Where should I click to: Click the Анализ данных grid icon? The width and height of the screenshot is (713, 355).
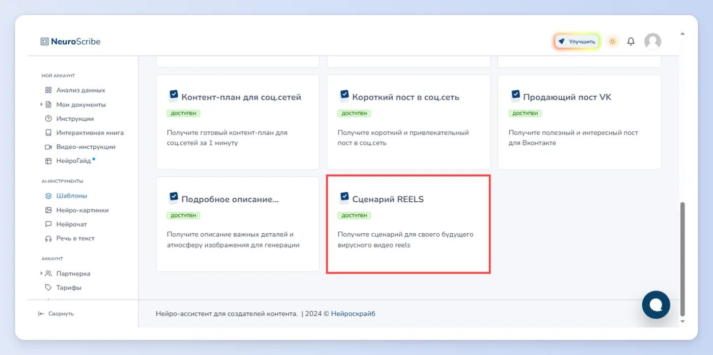pyautogui.click(x=48, y=90)
